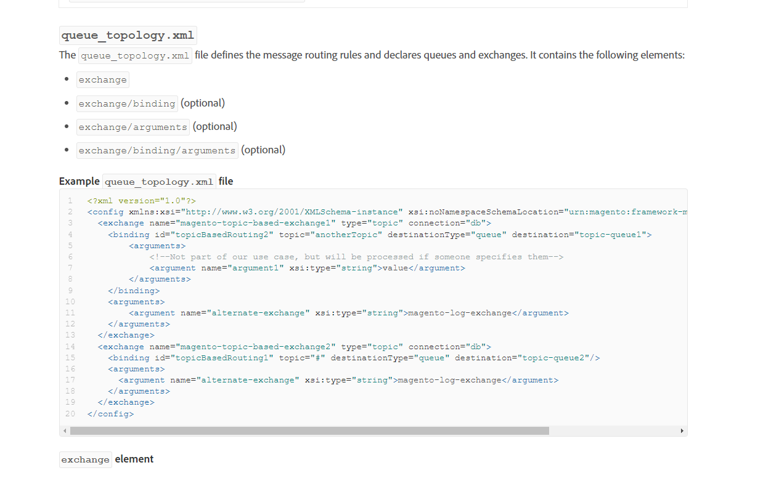The width and height of the screenshot is (771, 489).
Task: Click the closing config tag line
Action: [110, 414]
